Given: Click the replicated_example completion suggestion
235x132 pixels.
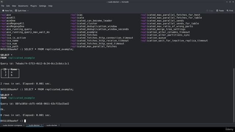Looking at the screenshot, I should [84, 32].
